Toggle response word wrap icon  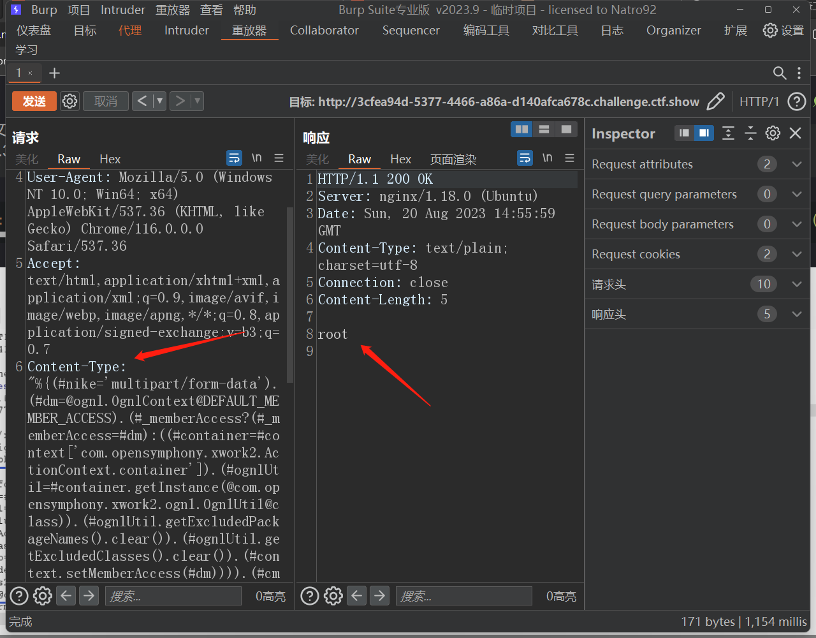point(525,158)
